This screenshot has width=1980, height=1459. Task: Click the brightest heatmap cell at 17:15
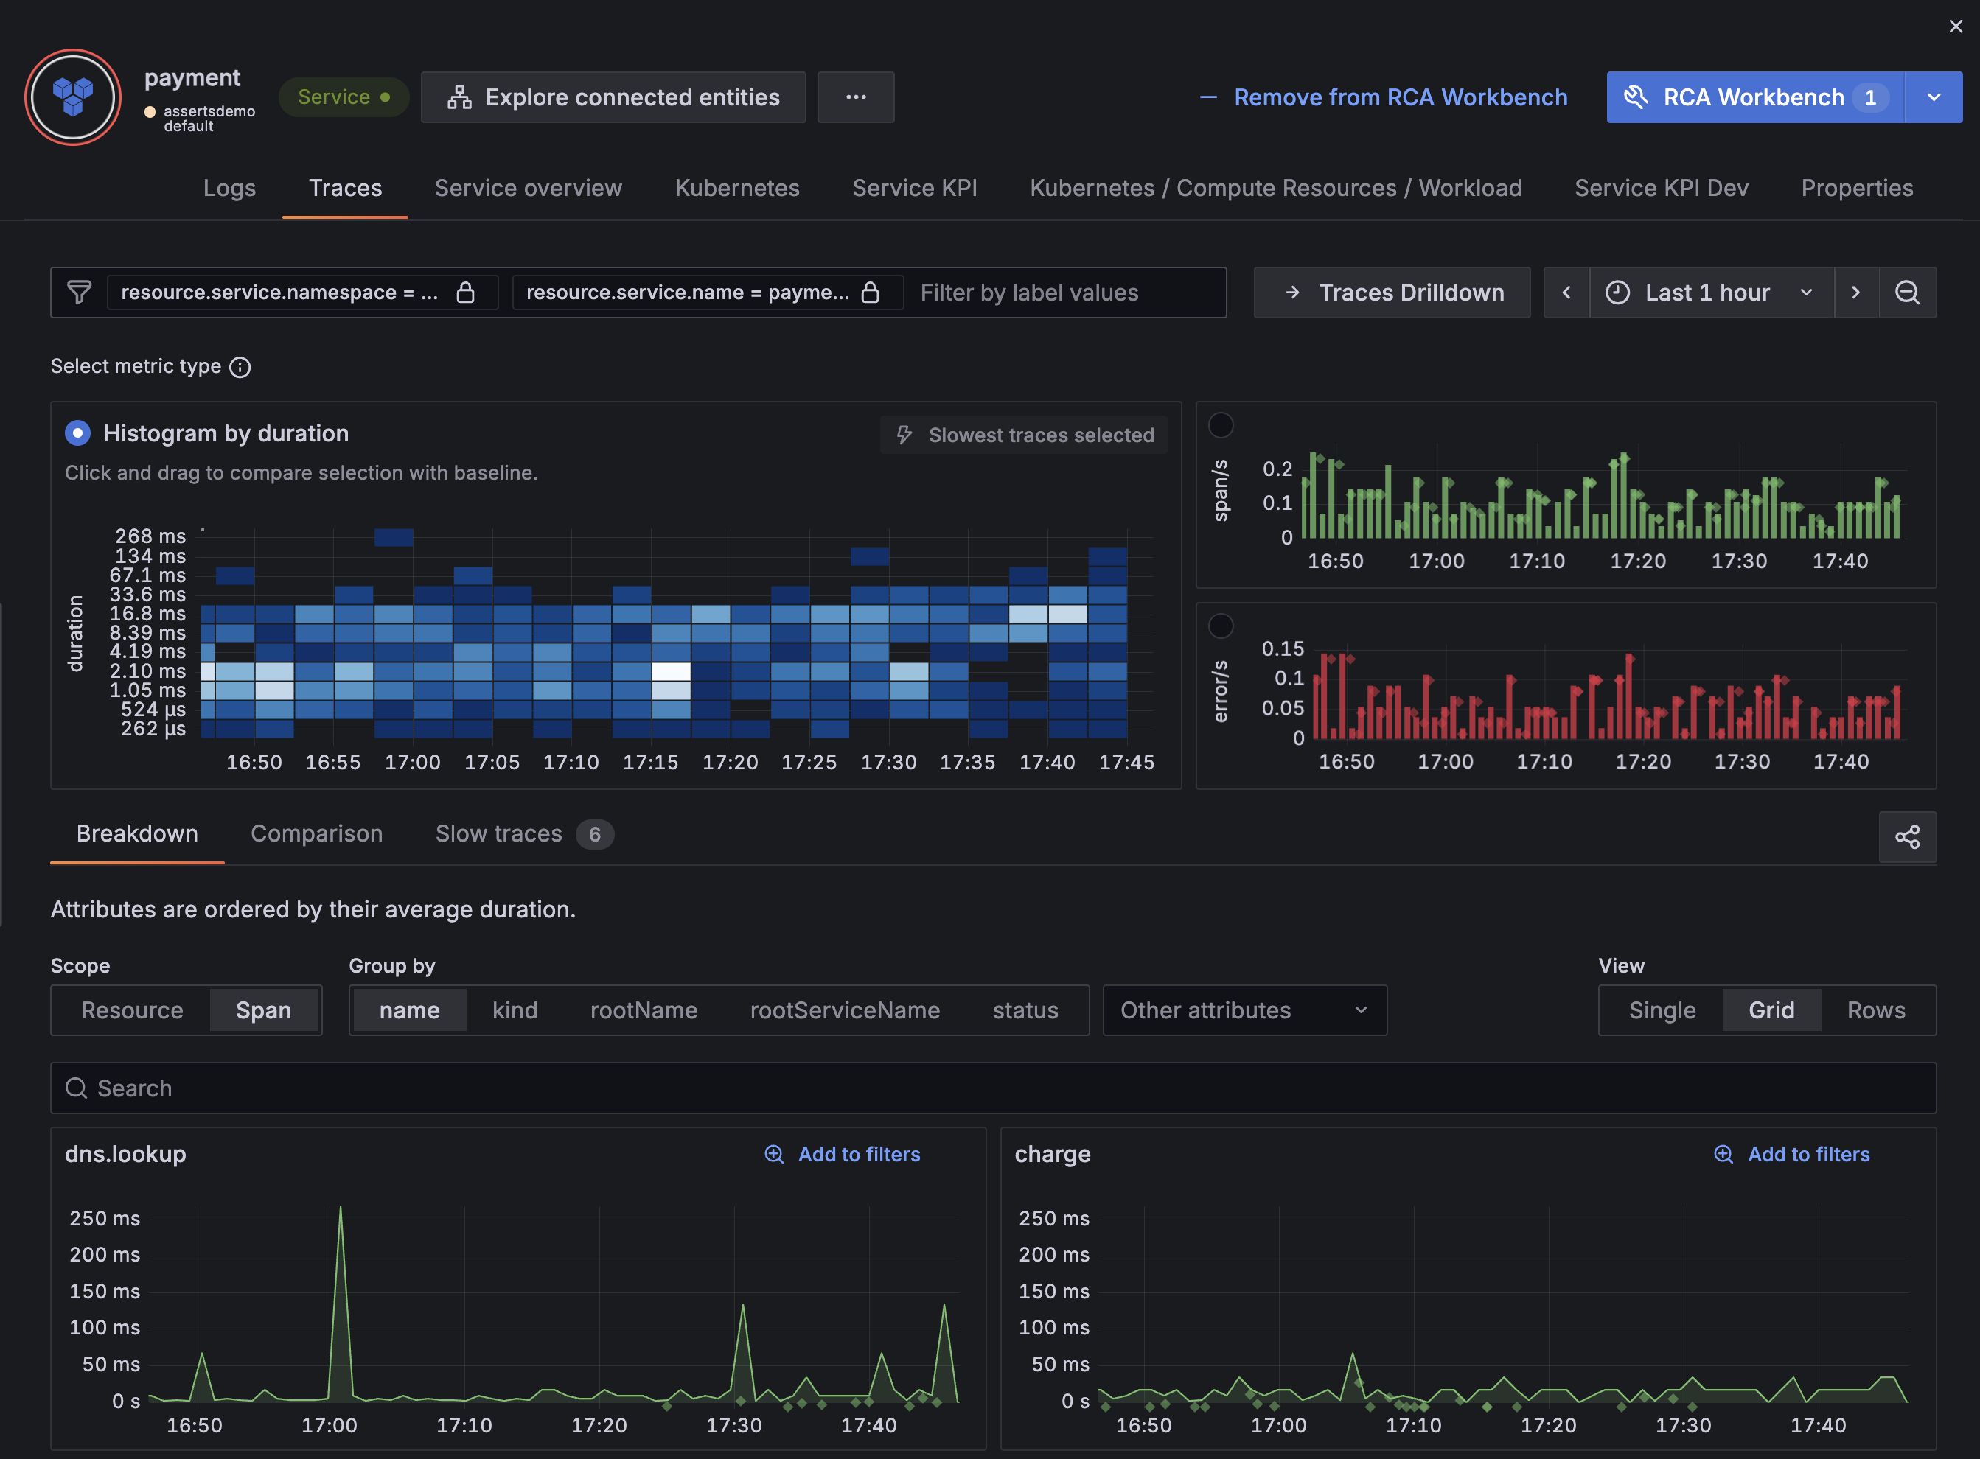coord(671,671)
